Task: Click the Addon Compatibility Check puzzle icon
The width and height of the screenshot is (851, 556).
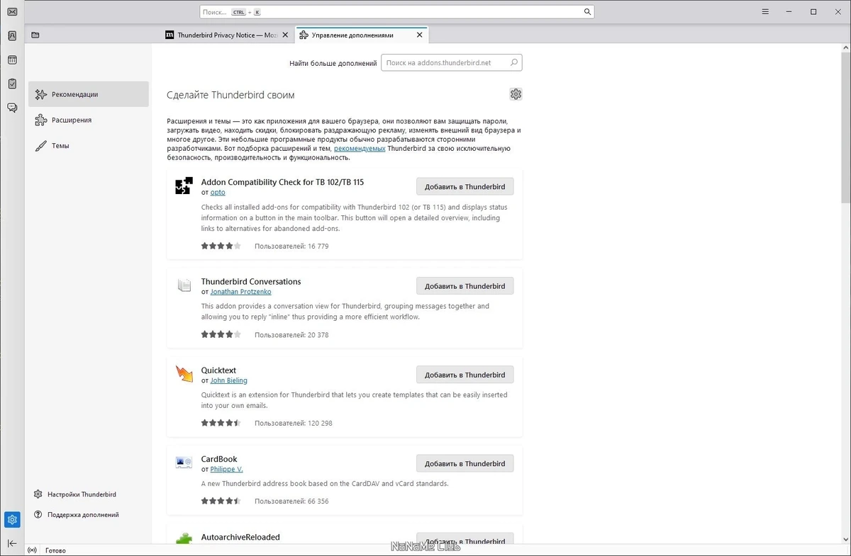Action: click(184, 186)
